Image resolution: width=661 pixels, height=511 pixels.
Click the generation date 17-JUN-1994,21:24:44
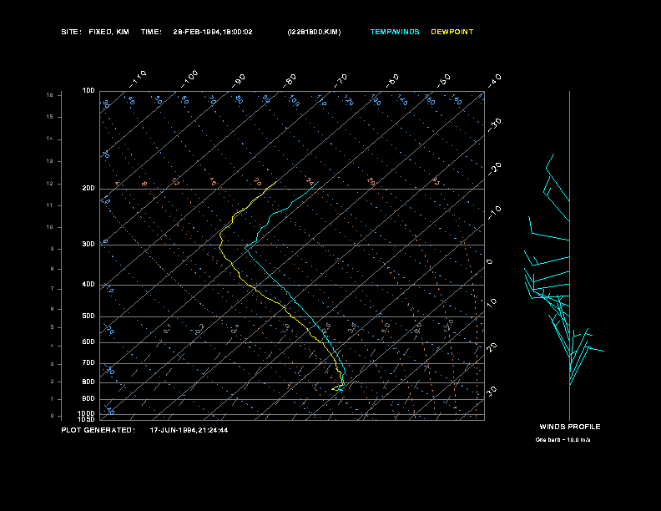[189, 430]
